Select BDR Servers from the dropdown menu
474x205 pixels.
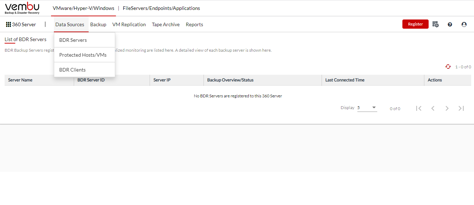[85, 40]
